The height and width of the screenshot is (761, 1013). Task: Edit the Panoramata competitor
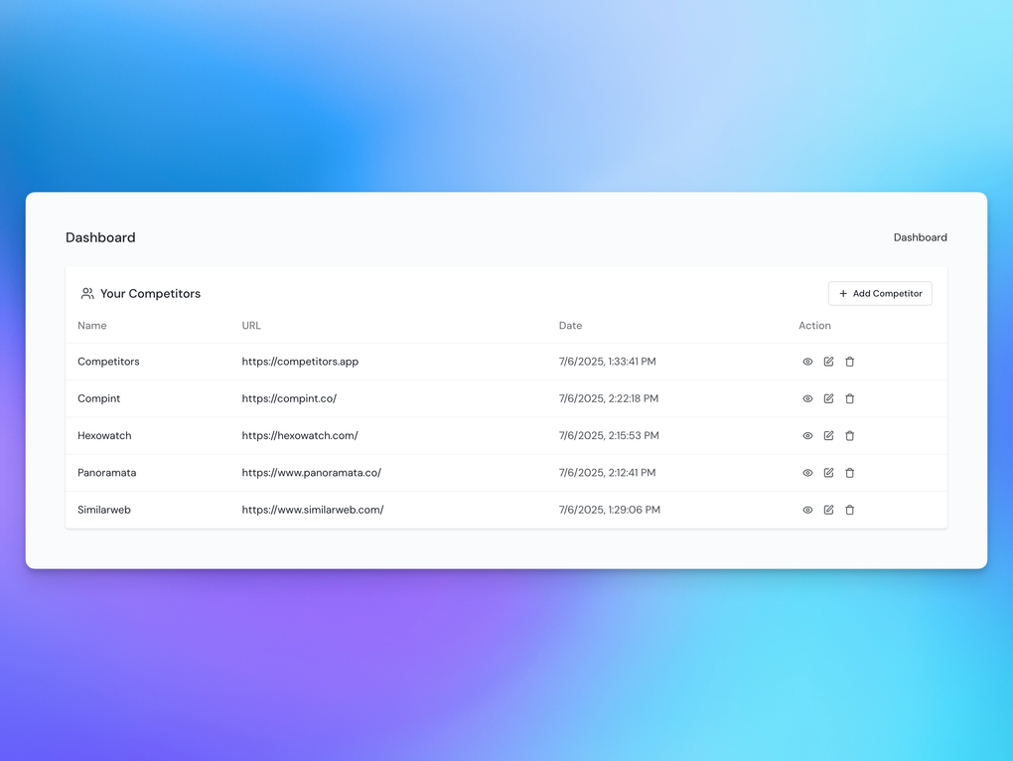pyautogui.click(x=829, y=473)
